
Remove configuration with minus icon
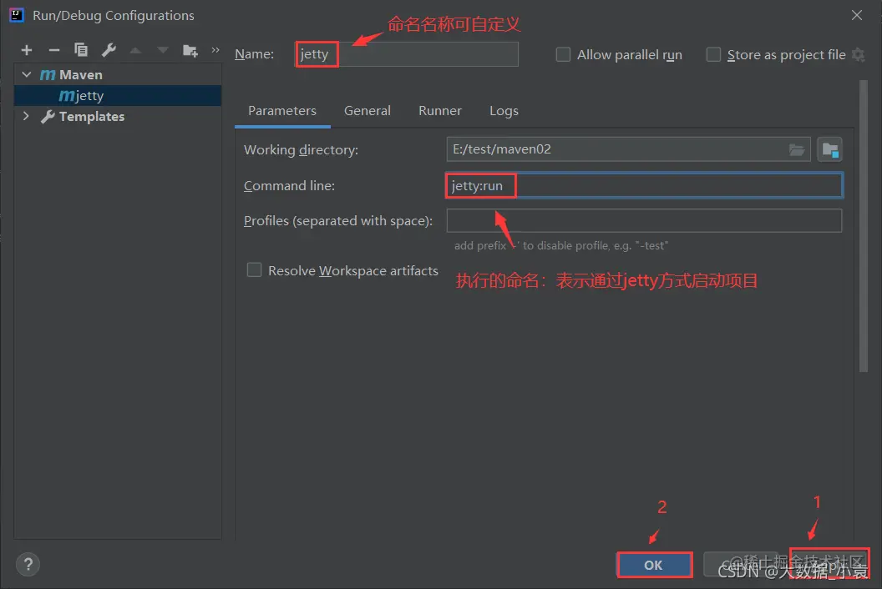pyautogui.click(x=54, y=51)
